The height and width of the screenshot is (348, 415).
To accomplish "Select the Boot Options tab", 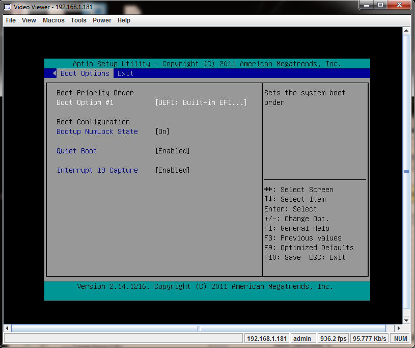I will (x=85, y=73).
